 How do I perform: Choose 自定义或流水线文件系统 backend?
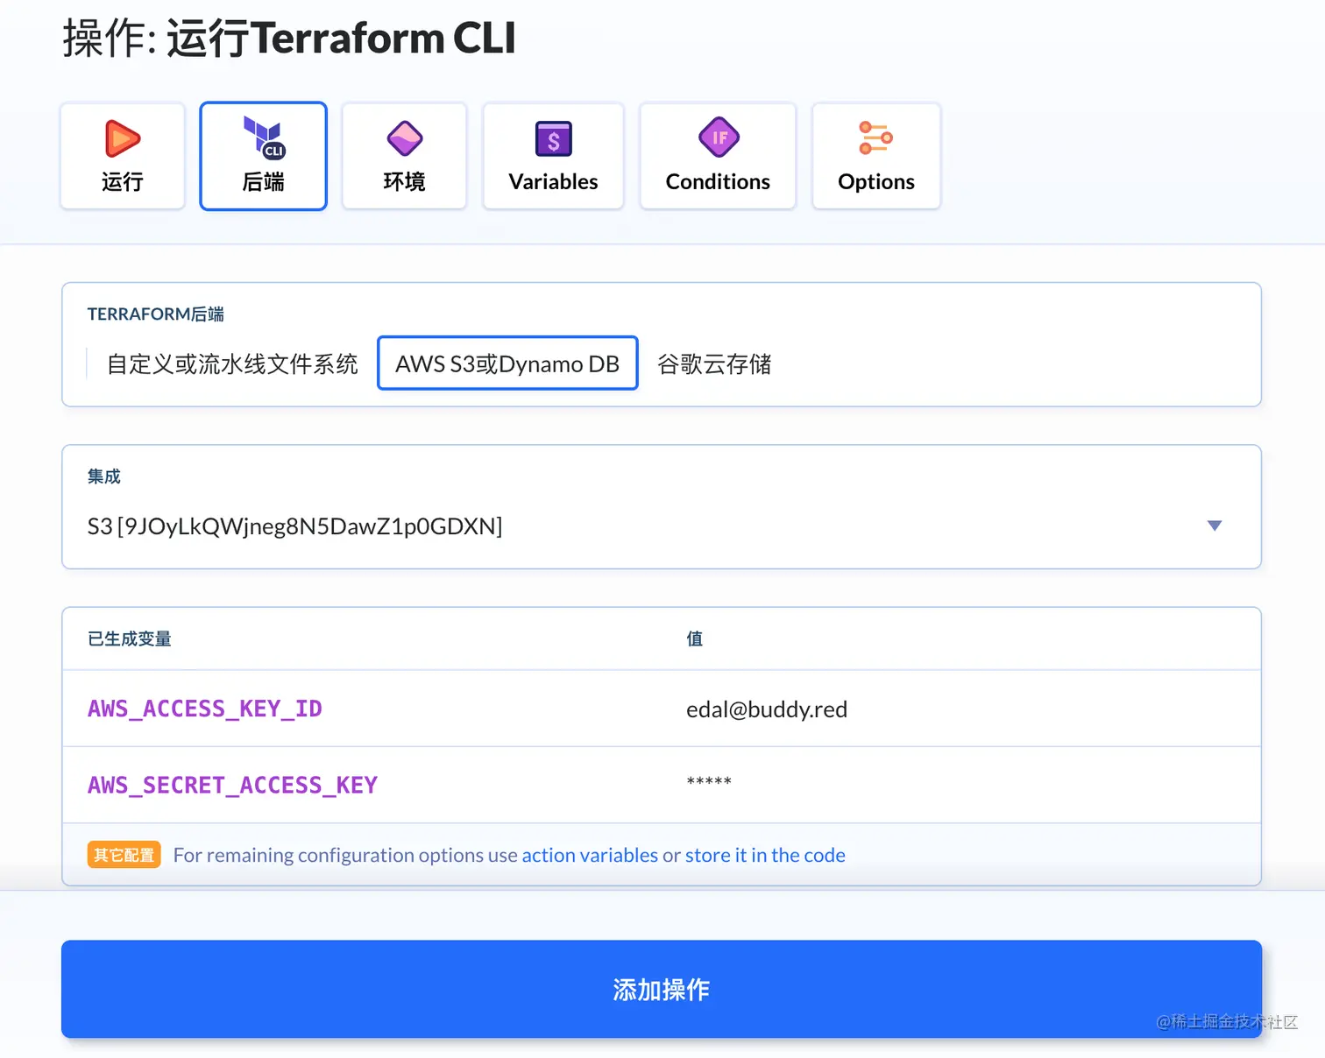tap(232, 363)
